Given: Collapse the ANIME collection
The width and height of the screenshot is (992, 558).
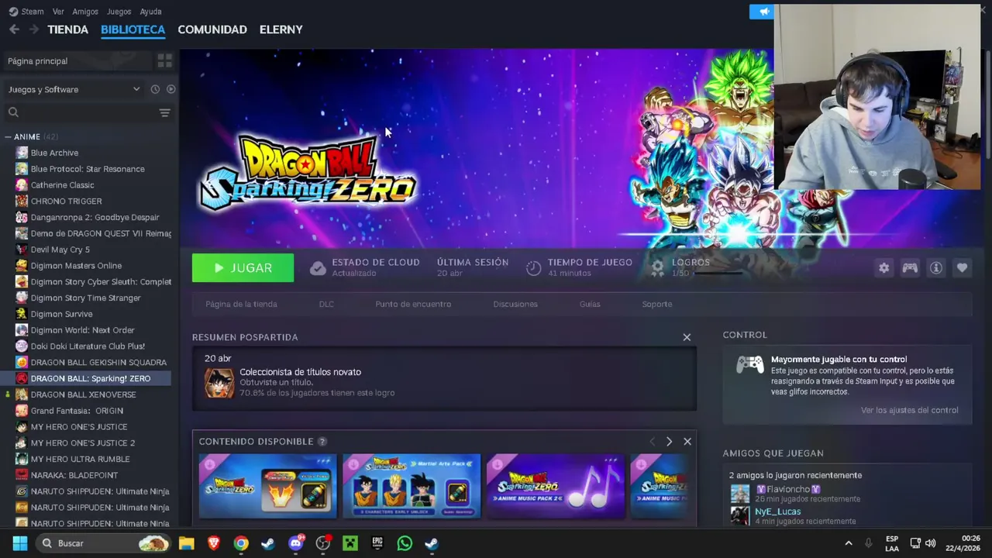Looking at the screenshot, I should tap(8, 136).
